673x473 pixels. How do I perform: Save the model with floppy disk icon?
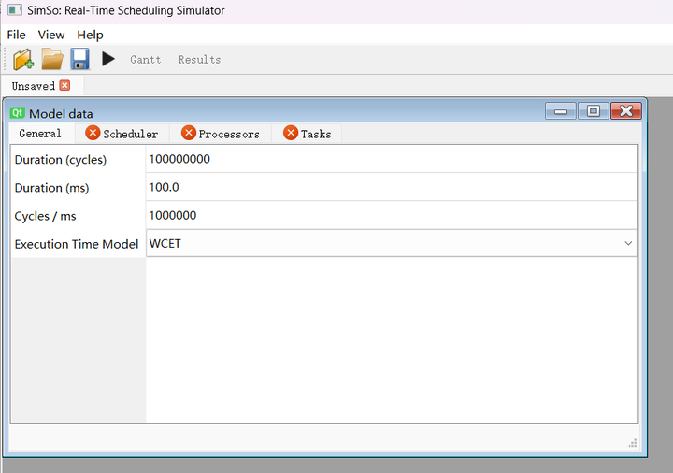click(x=79, y=59)
